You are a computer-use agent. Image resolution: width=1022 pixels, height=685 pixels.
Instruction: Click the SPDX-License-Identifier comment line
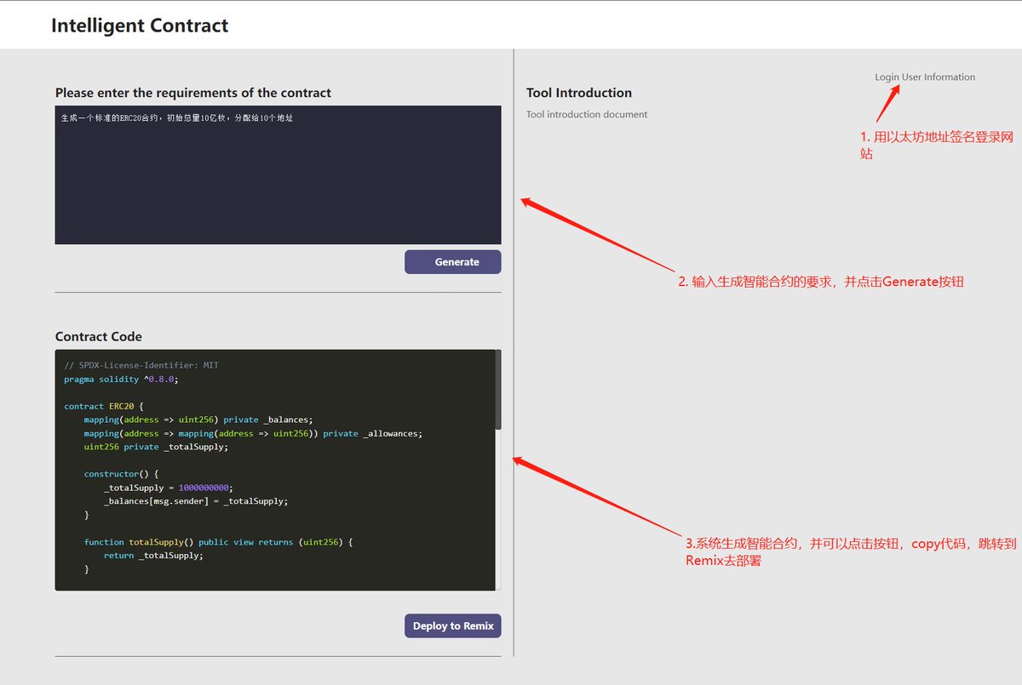[138, 364]
